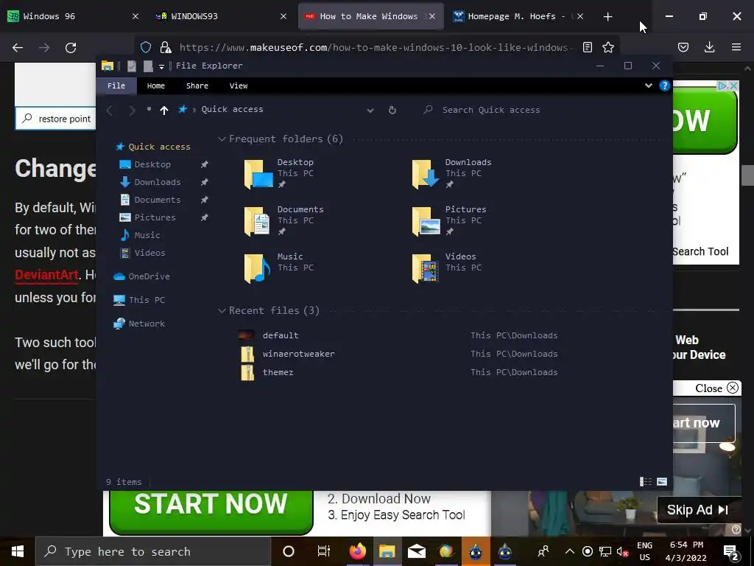754x566 pixels.
Task: Open Customize Quick Access Toolbar dropdown
Action: point(161,66)
